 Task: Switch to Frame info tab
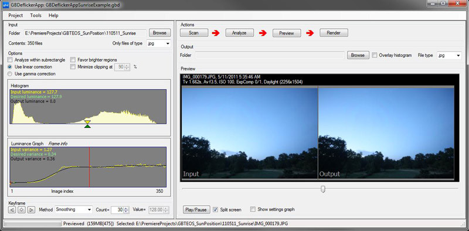tap(57, 144)
